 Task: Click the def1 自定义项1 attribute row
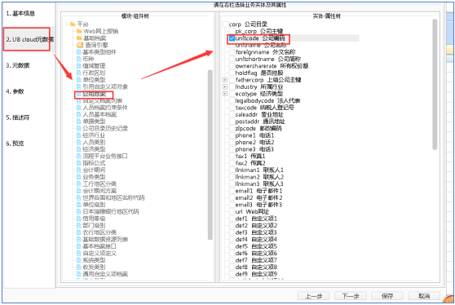[256, 219]
